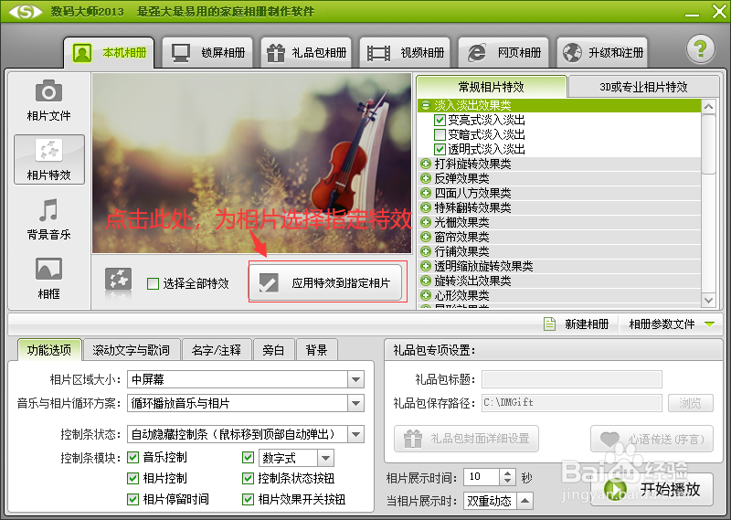731x520 pixels.
Task: Click 开始播放 button
Action: (x=652, y=489)
